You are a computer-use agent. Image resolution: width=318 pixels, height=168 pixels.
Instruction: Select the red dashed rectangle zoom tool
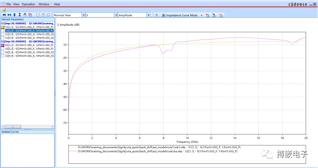click(38, 15)
